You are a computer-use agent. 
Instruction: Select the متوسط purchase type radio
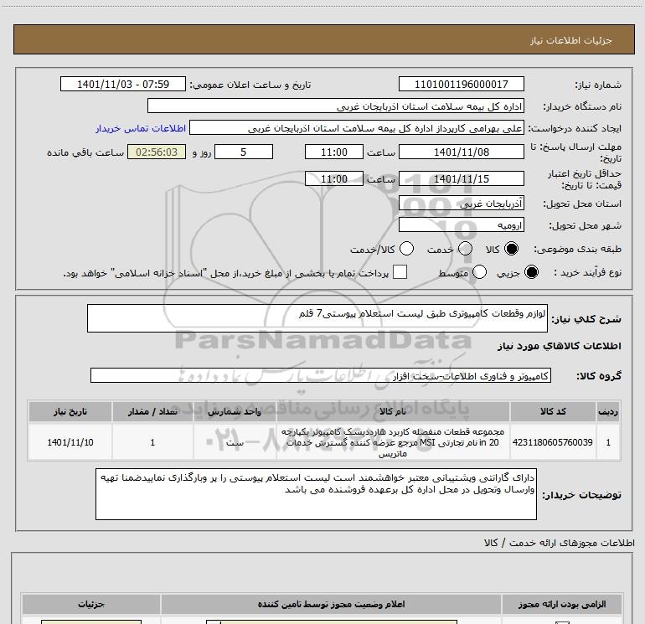click(x=479, y=272)
